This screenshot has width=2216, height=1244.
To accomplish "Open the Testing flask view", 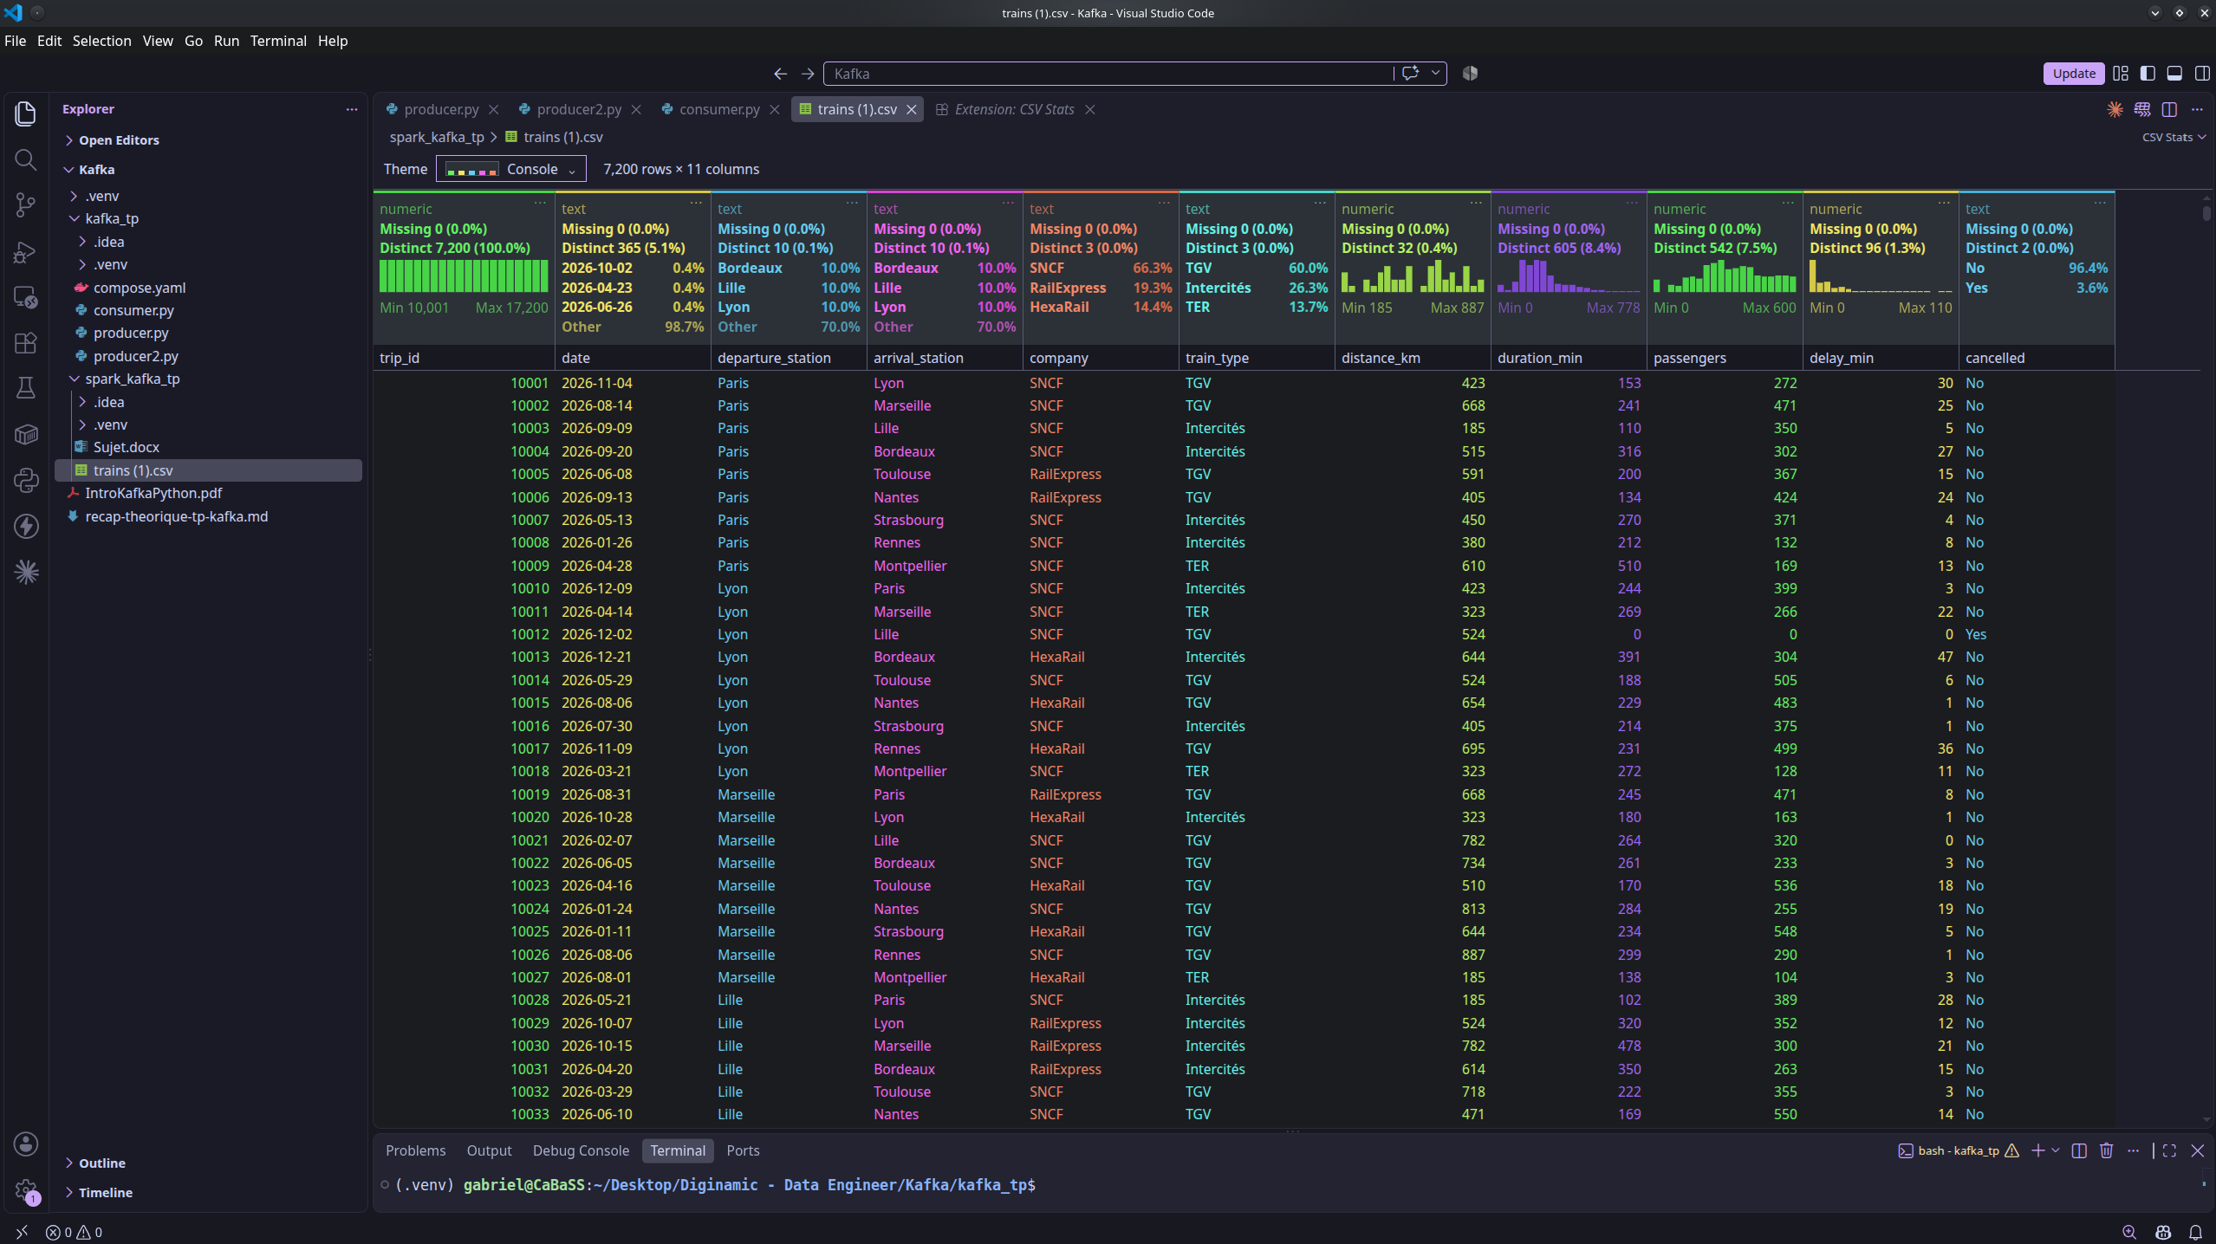I will (26, 388).
